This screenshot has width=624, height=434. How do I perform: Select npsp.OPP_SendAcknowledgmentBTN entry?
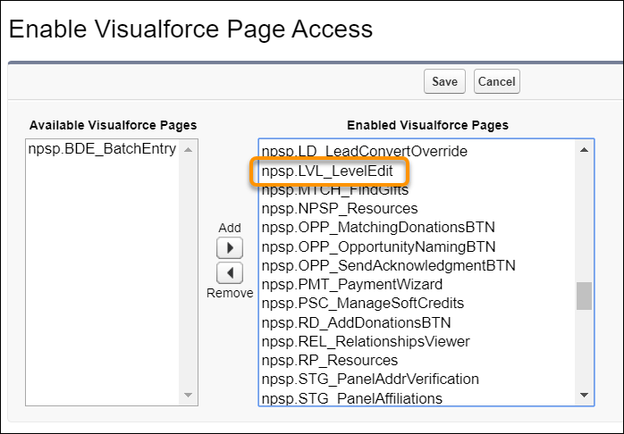[x=388, y=265]
